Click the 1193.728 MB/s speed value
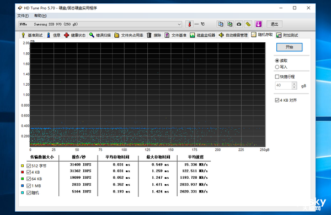Screen dimensions: 331x215 [194, 178]
